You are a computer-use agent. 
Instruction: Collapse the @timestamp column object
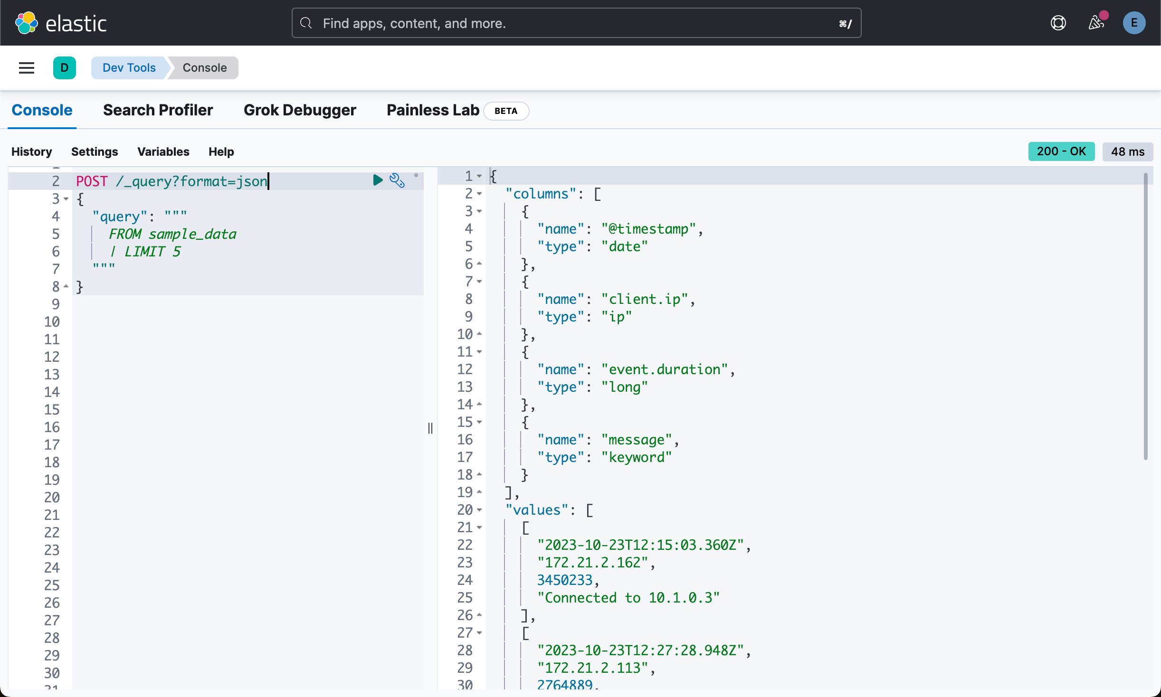[479, 211]
